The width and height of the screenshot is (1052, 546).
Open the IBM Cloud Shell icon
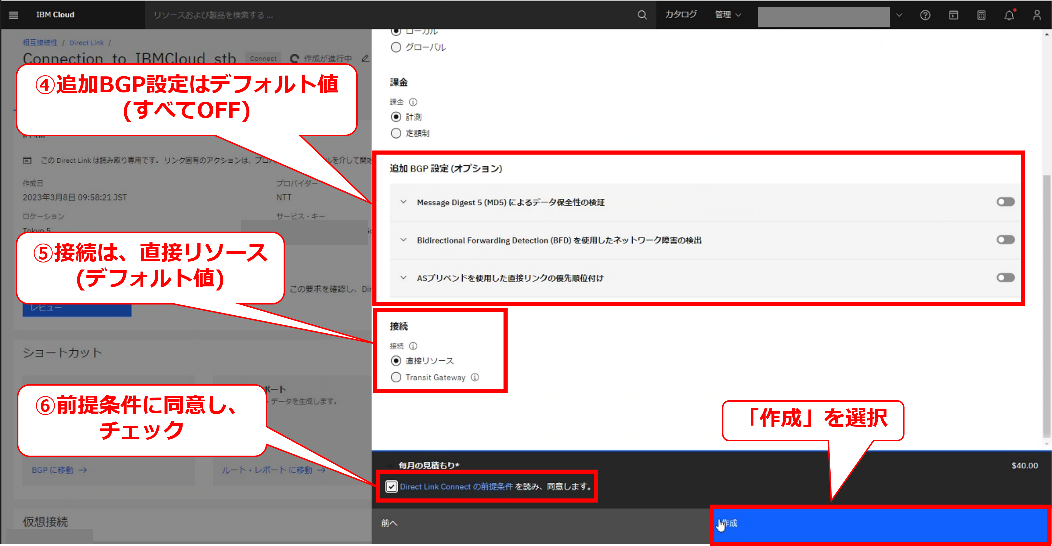tap(953, 15)
